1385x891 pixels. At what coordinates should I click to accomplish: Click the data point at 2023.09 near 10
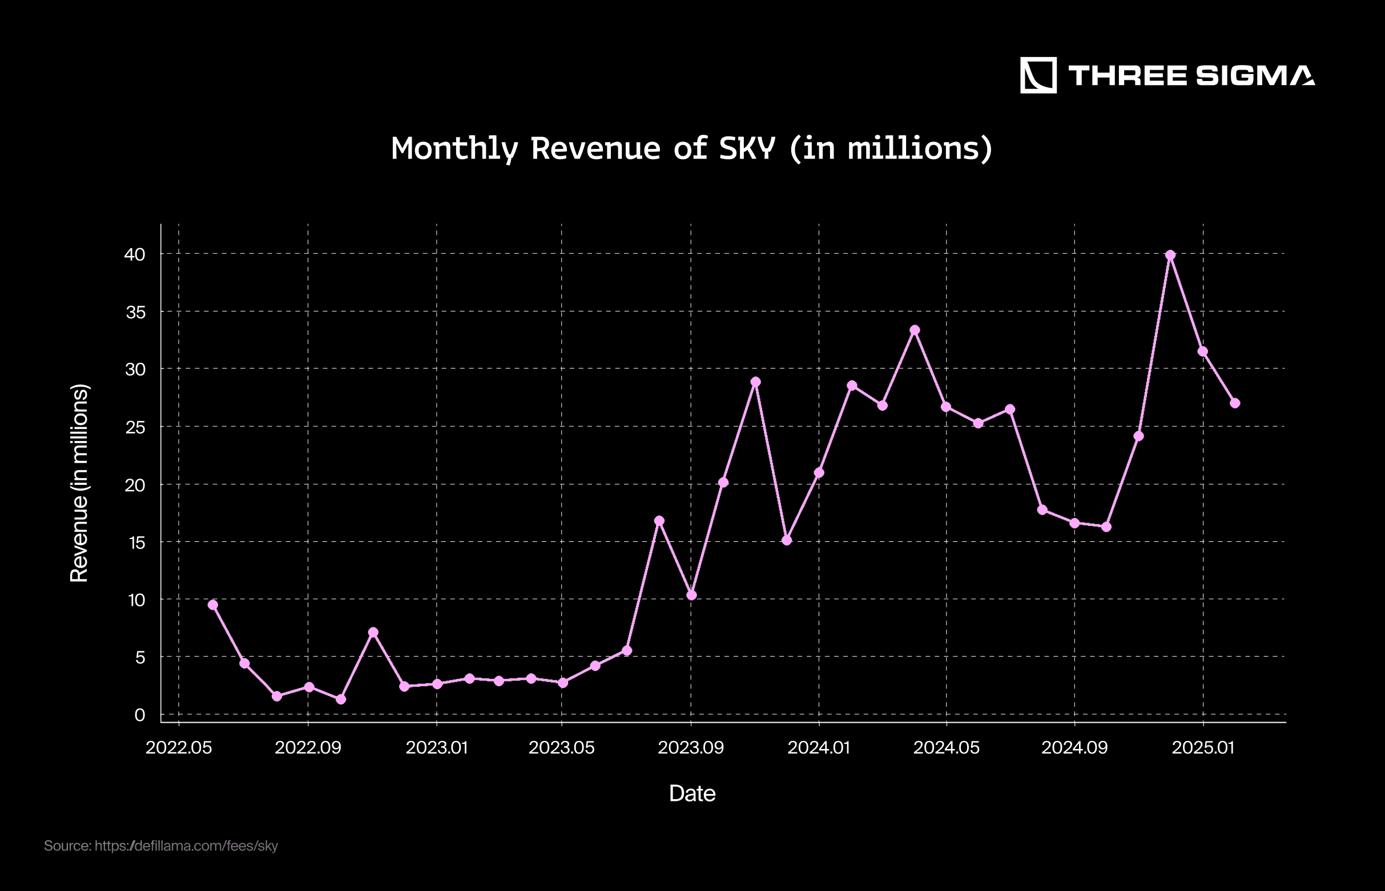(x=691, y=596)
